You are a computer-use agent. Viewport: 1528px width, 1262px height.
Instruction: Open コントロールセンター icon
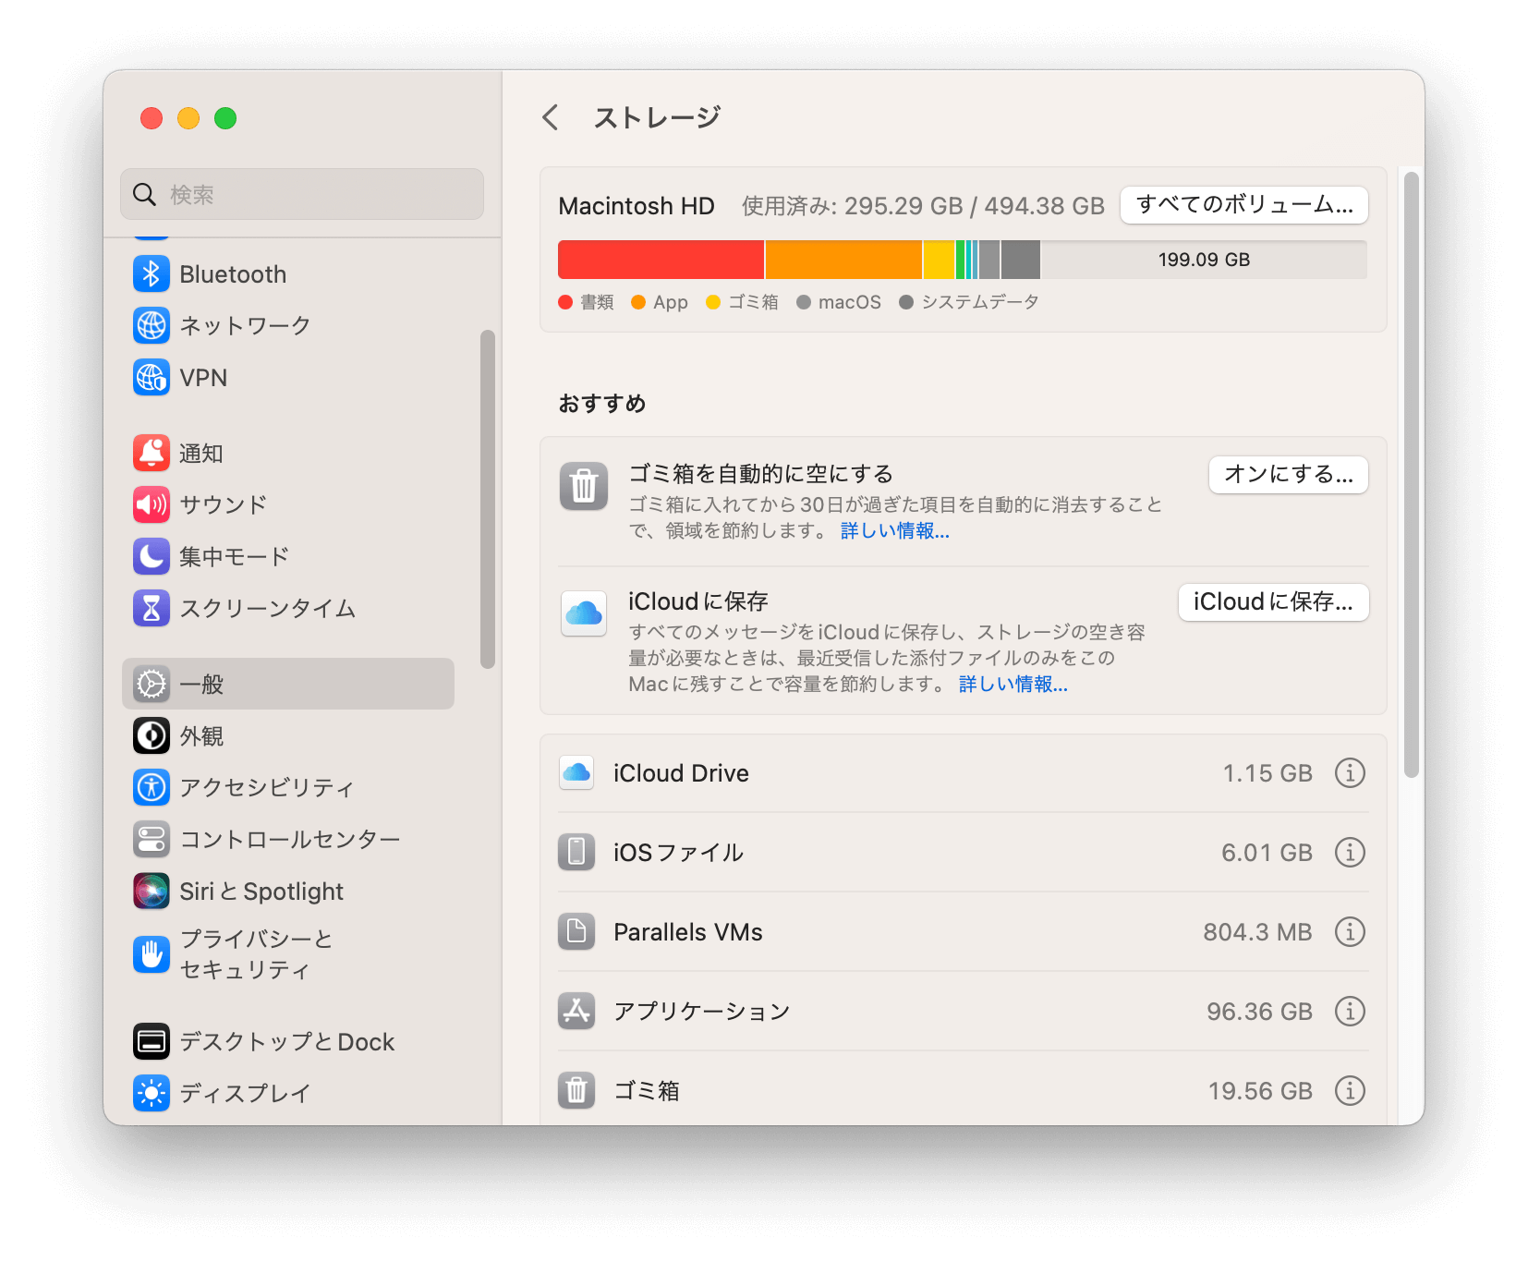click(152, 839)
